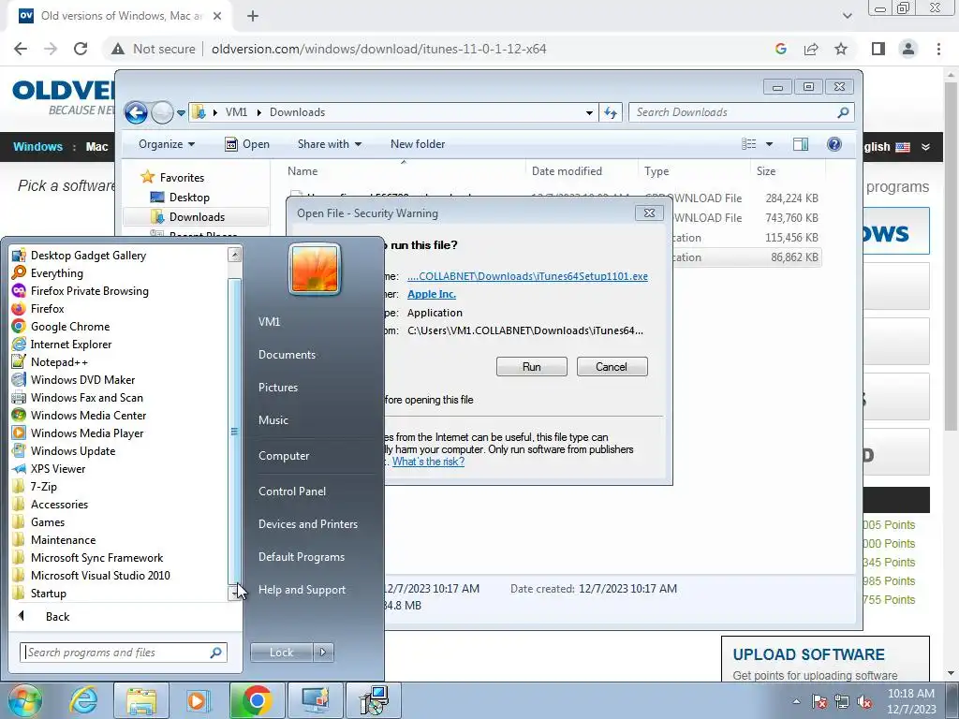Bookmark this page with star icon

(x=841, y=49)
